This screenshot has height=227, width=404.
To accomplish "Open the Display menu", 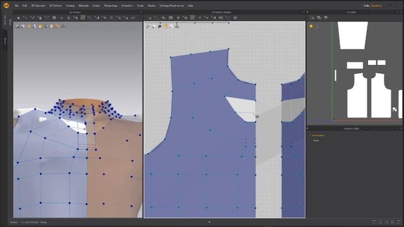I will (151, 6).
